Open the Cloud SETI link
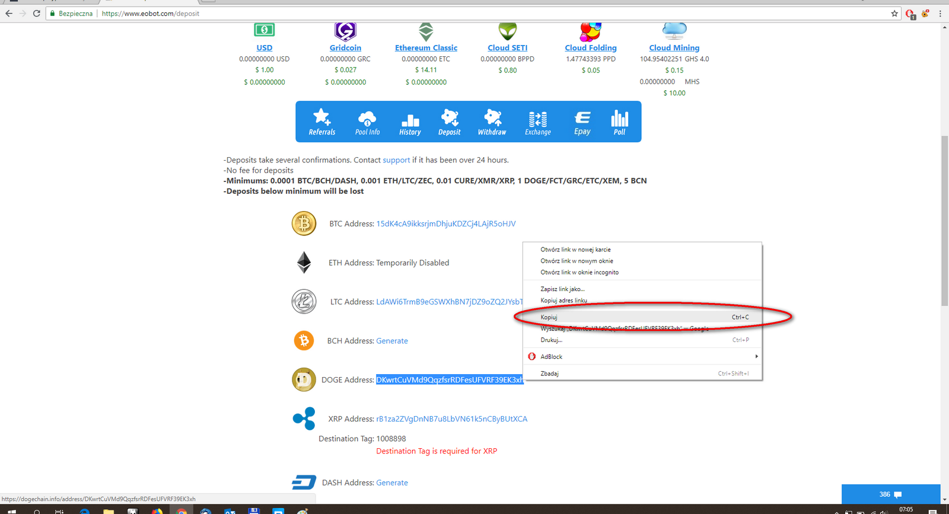The height and width of the screenshot is (514, 949). pos(508,47)
